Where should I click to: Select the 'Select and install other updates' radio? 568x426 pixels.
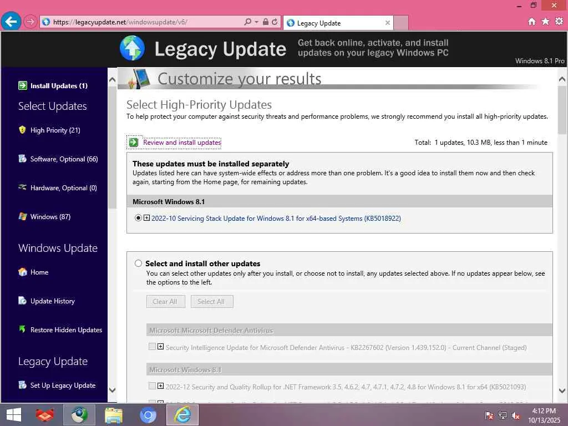[x=138, y=263]
